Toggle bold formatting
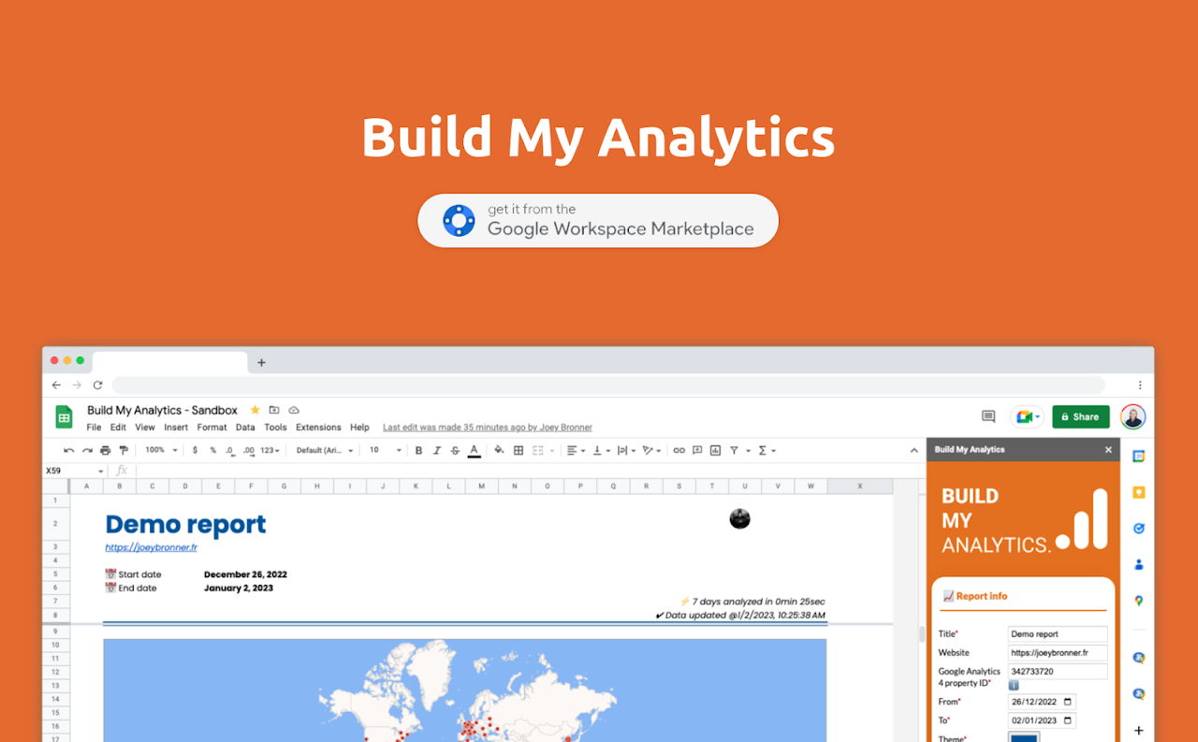Screen dimensions: 1198x742 point(418,450)
